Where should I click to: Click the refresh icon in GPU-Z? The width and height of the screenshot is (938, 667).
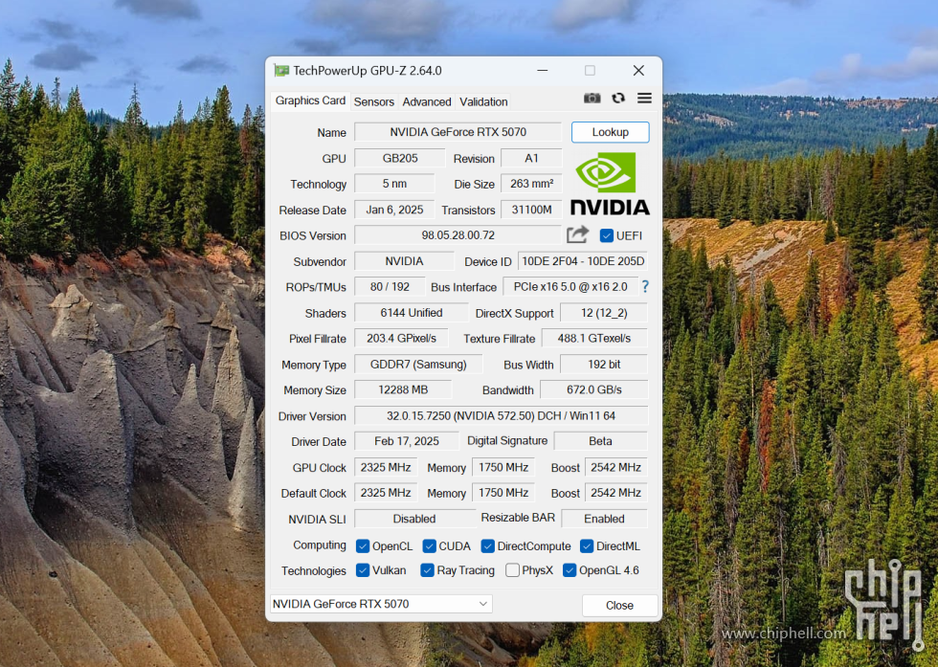(618, 99)
